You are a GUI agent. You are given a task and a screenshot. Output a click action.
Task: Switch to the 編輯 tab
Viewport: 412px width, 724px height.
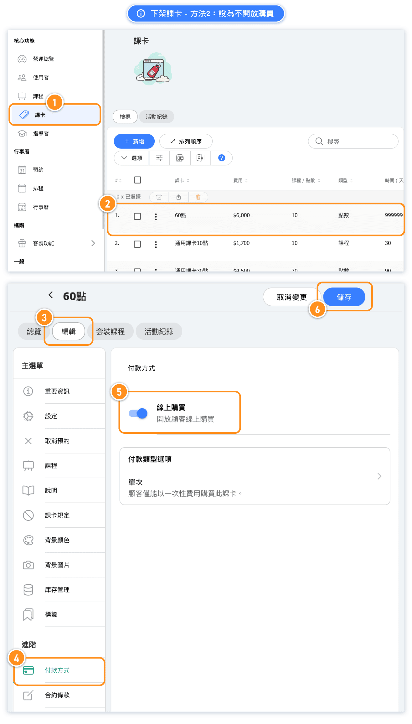coord(69,331)
